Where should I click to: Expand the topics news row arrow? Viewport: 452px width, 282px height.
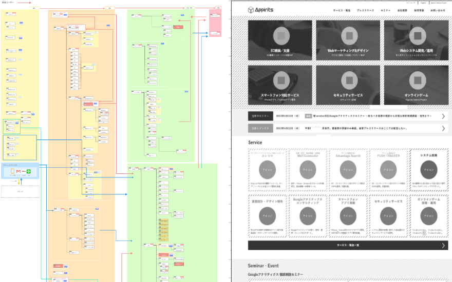[x=443, y=128]
